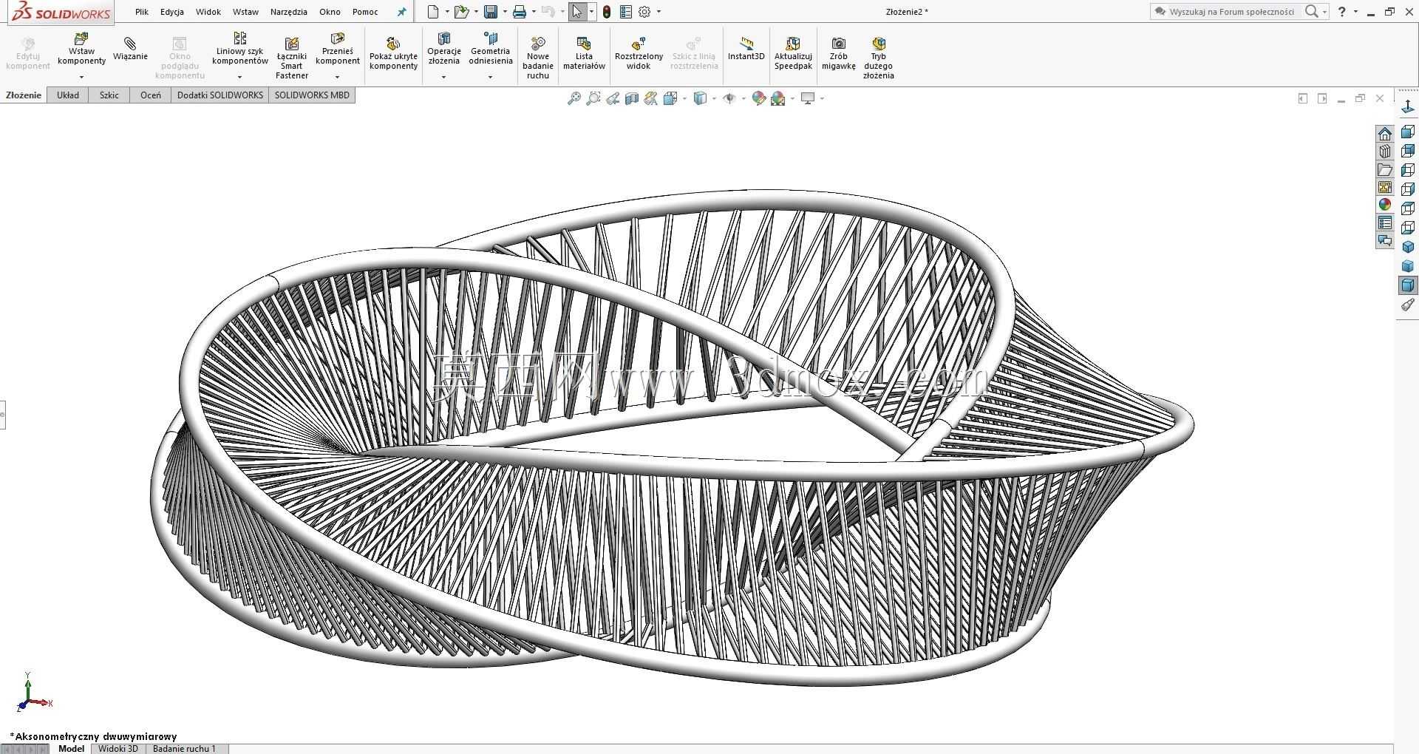Image resolution: width=1419 pixels, height=754 pixels.
Task: Pin the menu bar with pushpin
Action: coord(401,12)
